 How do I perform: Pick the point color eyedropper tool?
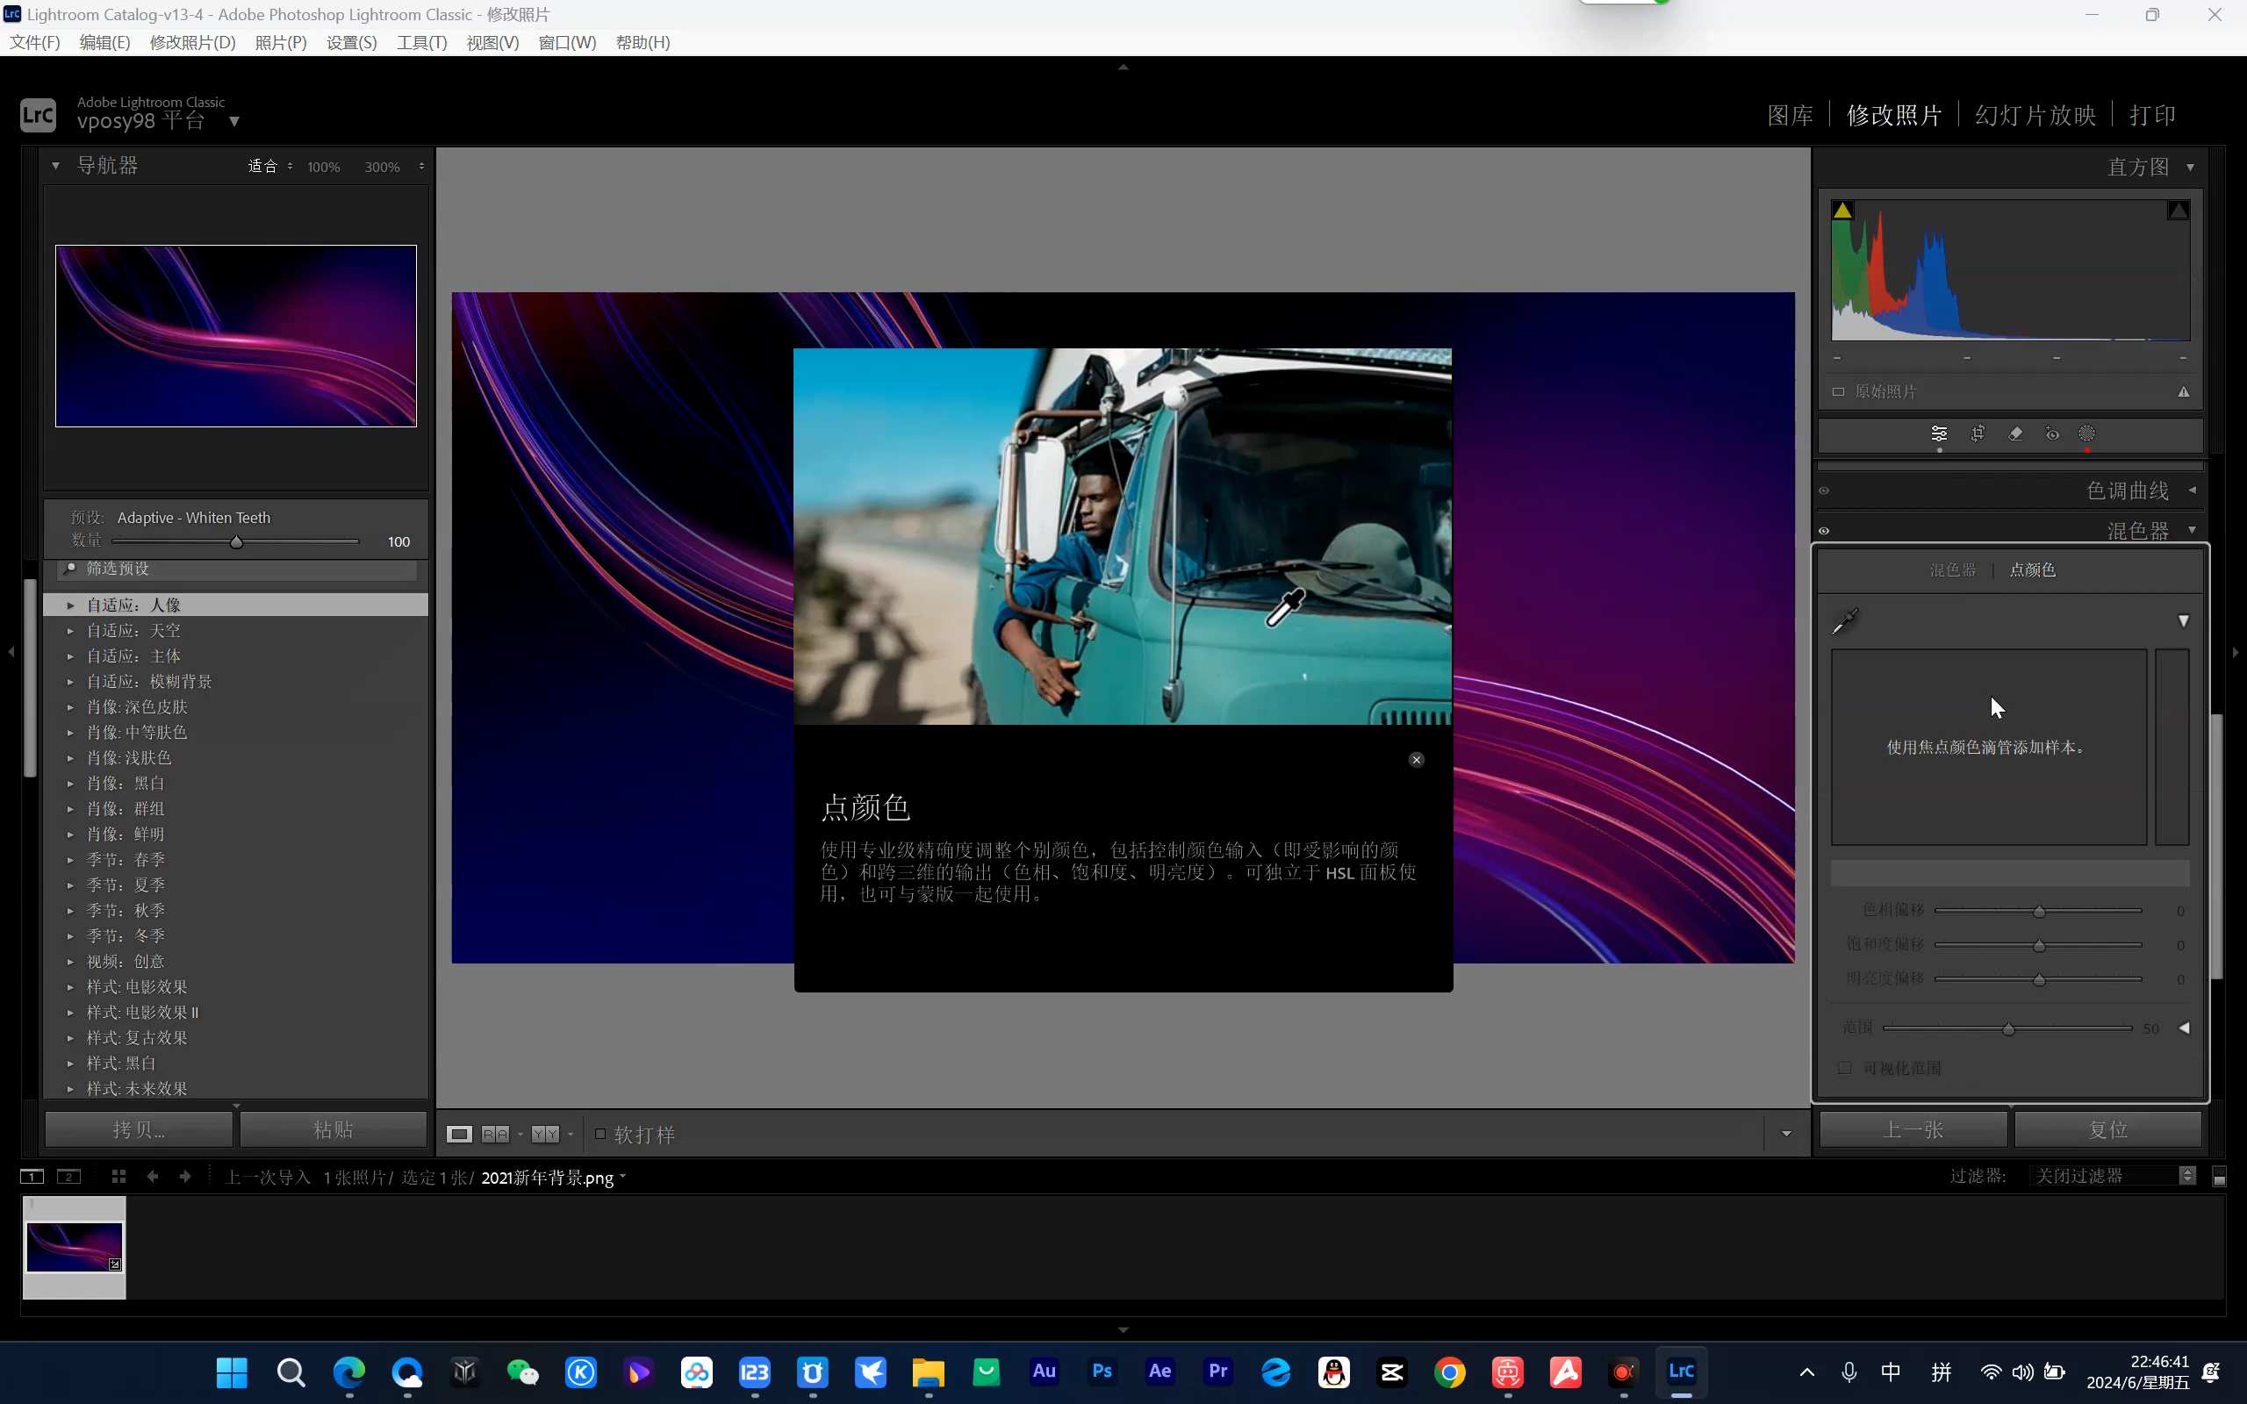click(1845, 621)
